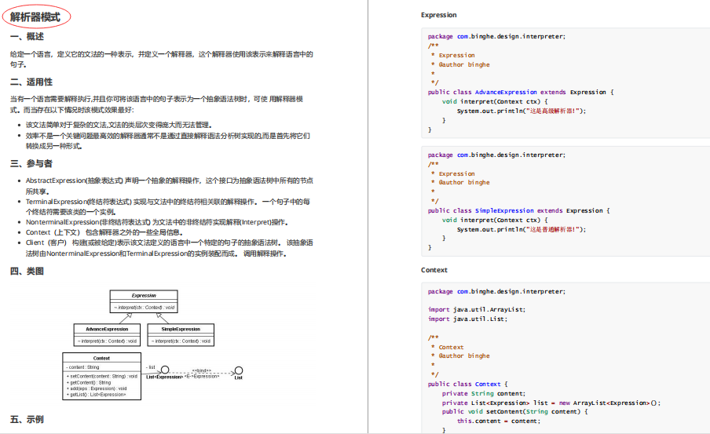Click the package line in the SimpleExpression code block
710x434 pixels.
[x=496, y=155]
